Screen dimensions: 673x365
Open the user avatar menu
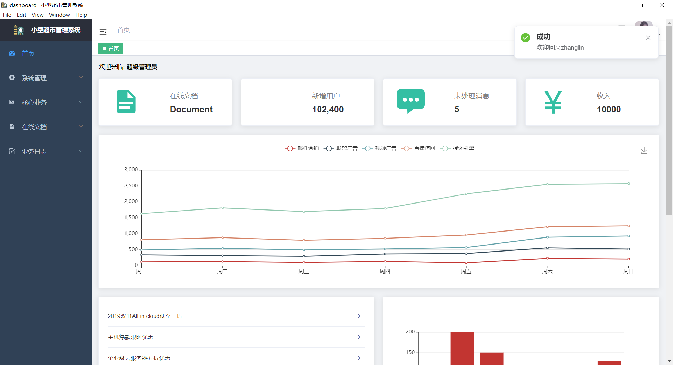[644, 24]
